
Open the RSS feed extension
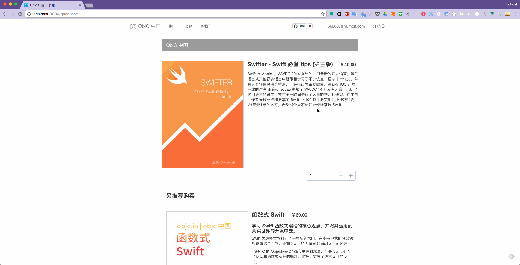click(x=462, y=14)
